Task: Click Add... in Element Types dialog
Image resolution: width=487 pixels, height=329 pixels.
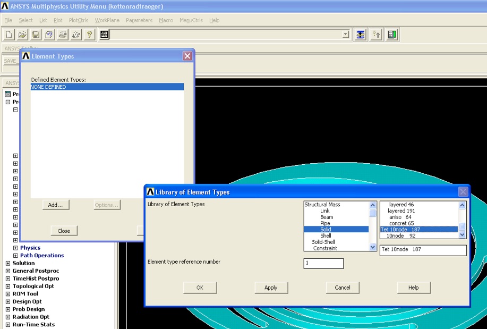Action: click(56, 205)
